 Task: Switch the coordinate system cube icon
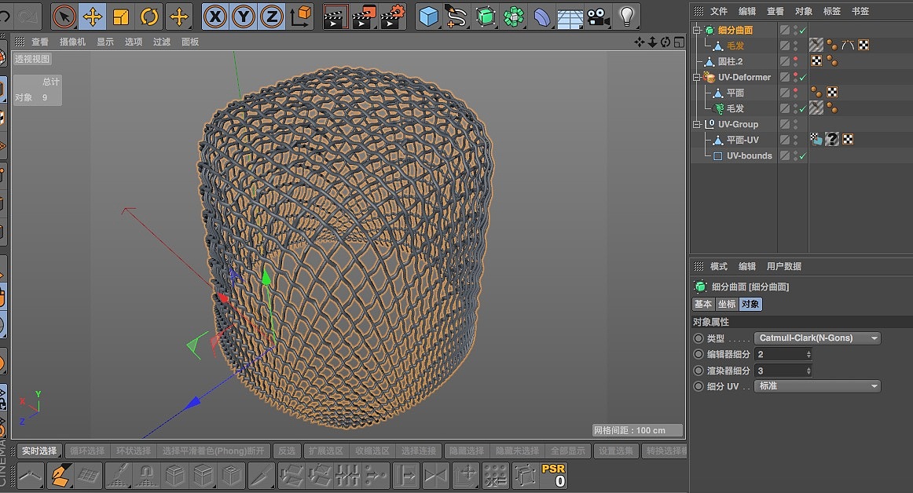point(301,16)
